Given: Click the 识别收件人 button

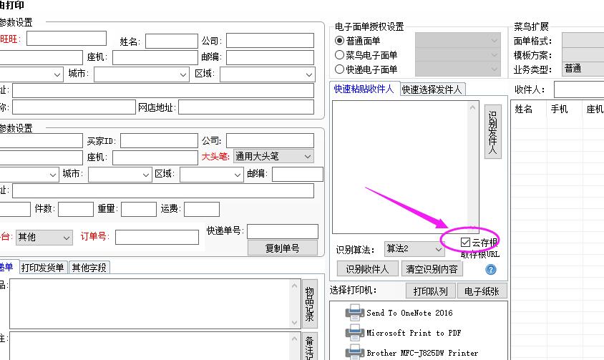Looking at the screenshot, I should coord(367,268).
